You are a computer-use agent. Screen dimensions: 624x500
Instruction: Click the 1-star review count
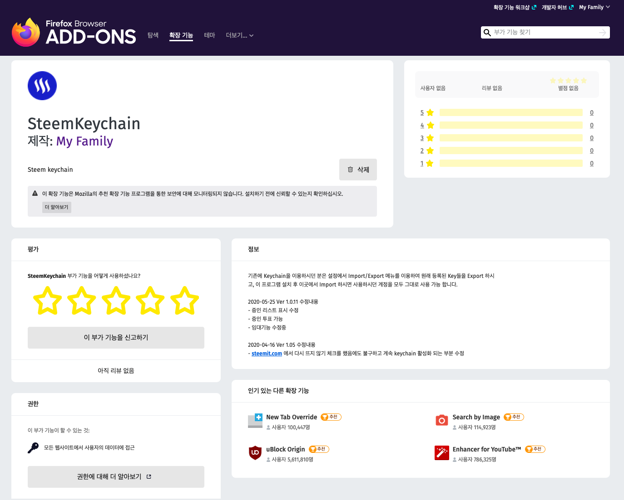[x=592, y=163]
